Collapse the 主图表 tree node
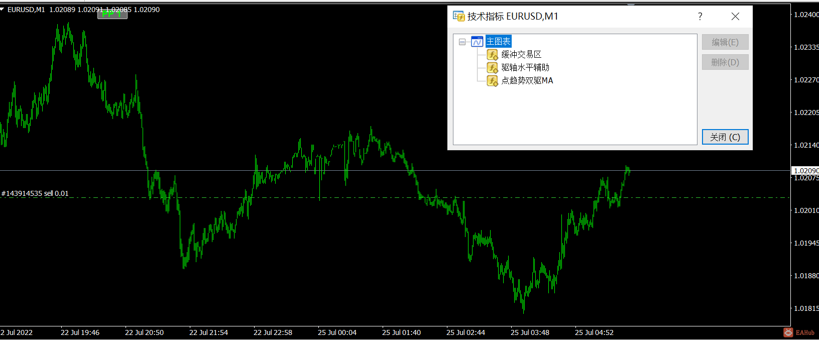The height and width of the screenshot is (340, 819). coord(462,42)
